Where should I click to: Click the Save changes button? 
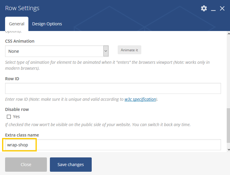point(71,165)
